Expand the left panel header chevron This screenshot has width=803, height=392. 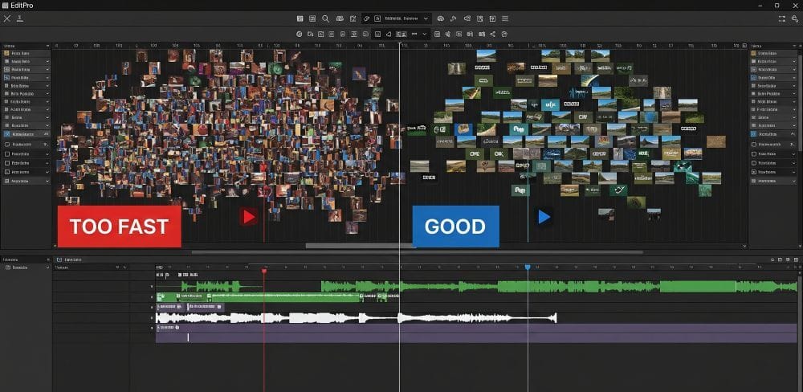pos(47,47)
